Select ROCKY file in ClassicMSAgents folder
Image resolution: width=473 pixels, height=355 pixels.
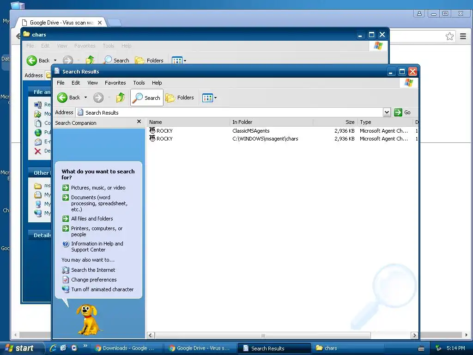(161, 131)
